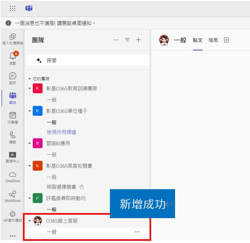Open more apps ellipsis at sidebar bottom
This screenshot has width=250, height=243.
pos(13,236)
